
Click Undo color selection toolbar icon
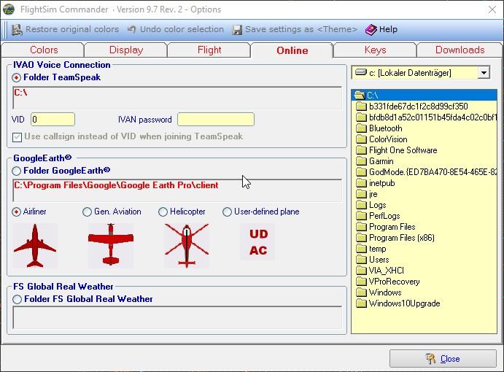tap(132, 29)
